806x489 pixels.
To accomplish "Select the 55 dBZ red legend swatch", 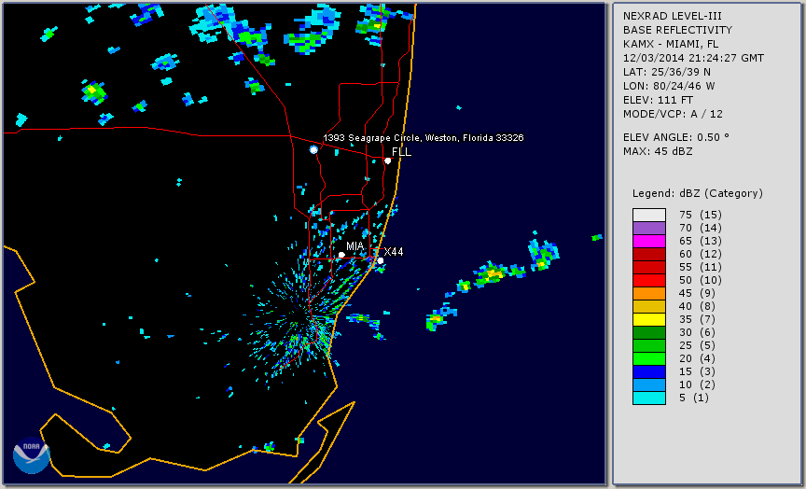I will [x=649, y=268].
